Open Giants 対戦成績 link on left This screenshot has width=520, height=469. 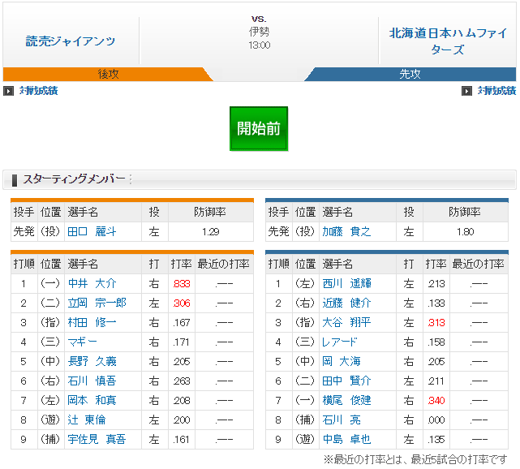tap(38, 91)
